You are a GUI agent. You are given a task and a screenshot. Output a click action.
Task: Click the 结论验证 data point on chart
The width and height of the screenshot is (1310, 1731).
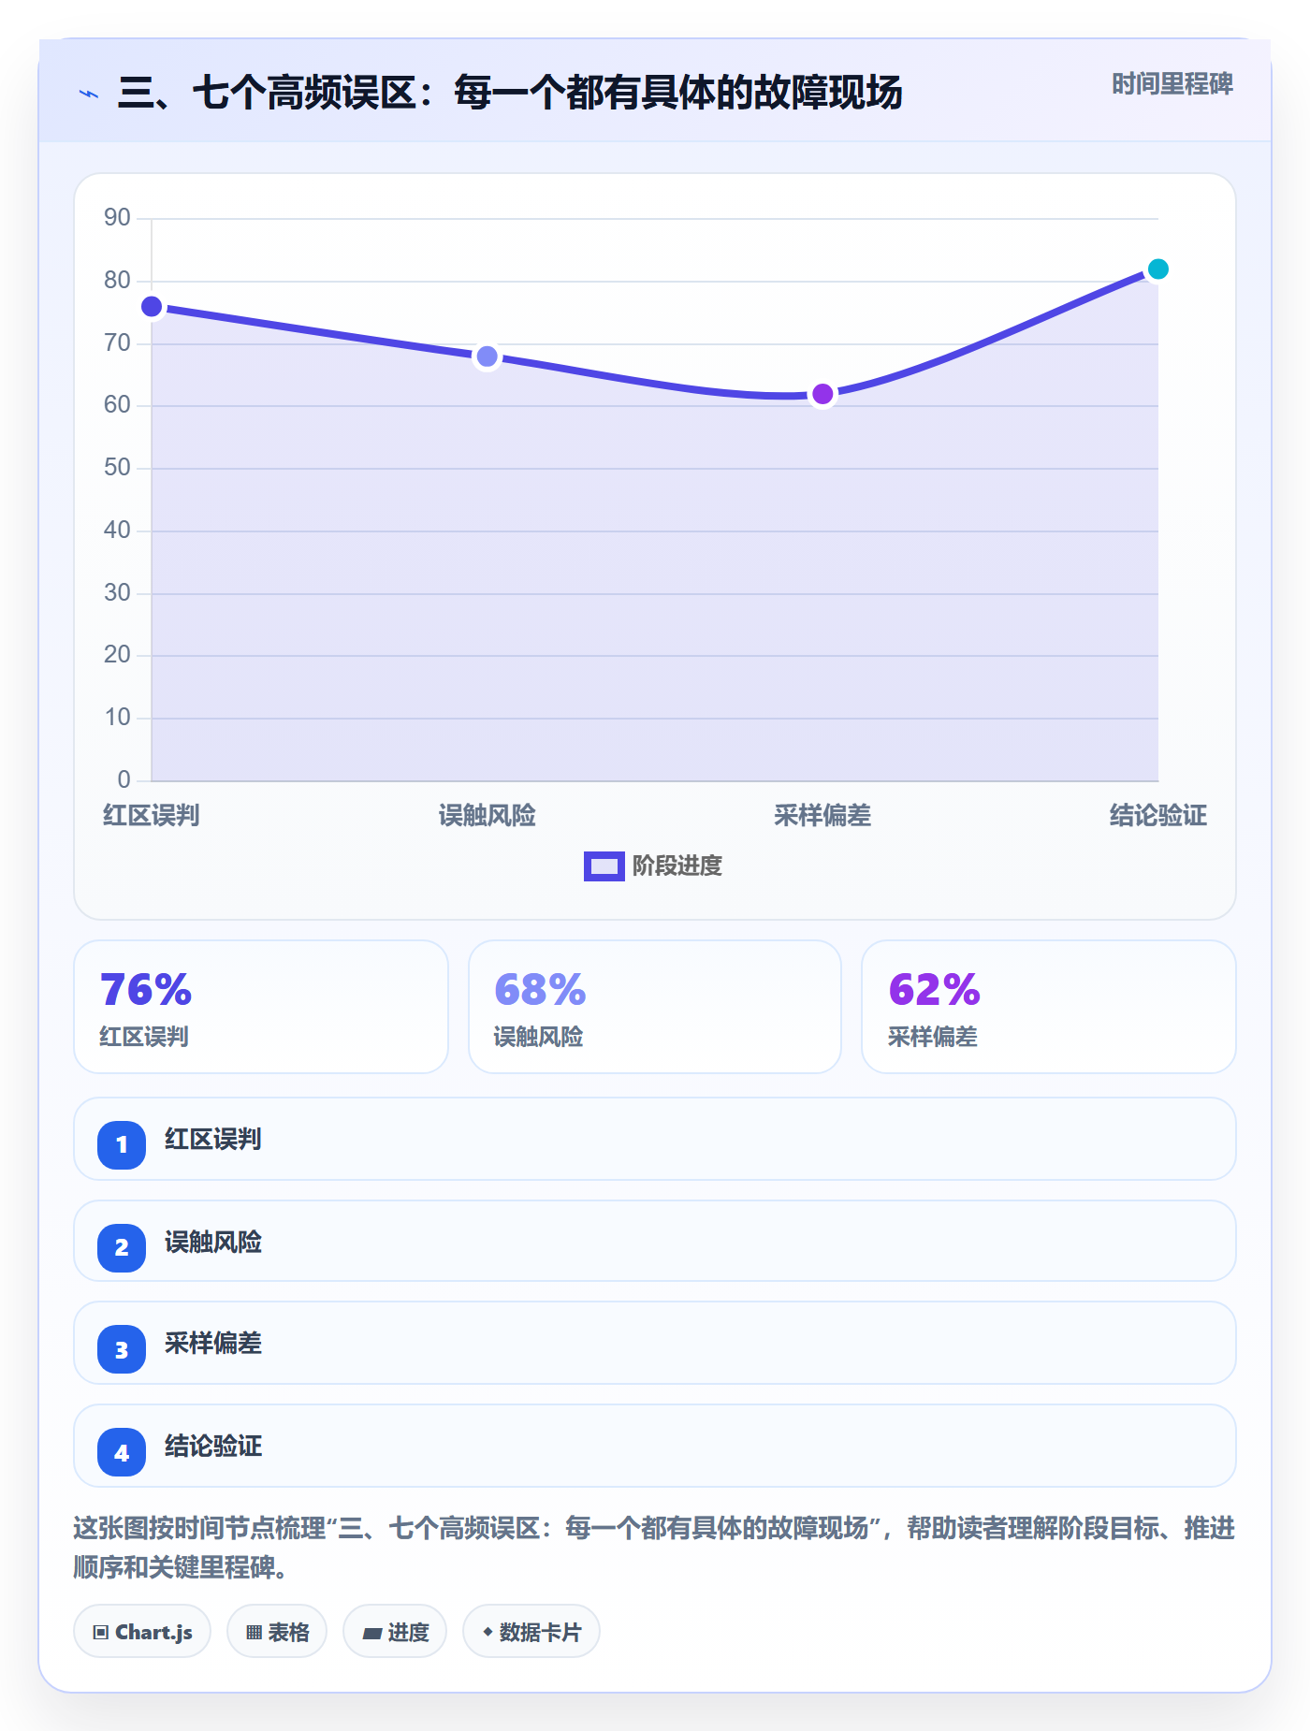click(1157, 269)
